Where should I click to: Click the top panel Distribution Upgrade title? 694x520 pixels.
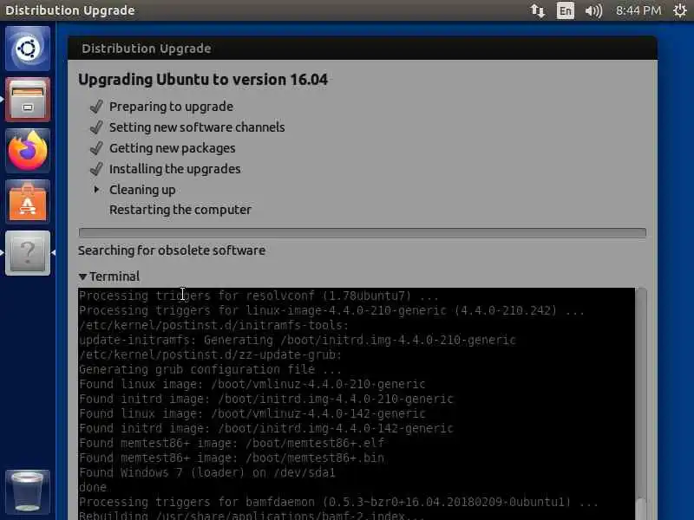pyautogui.click(x=70, y=10)
